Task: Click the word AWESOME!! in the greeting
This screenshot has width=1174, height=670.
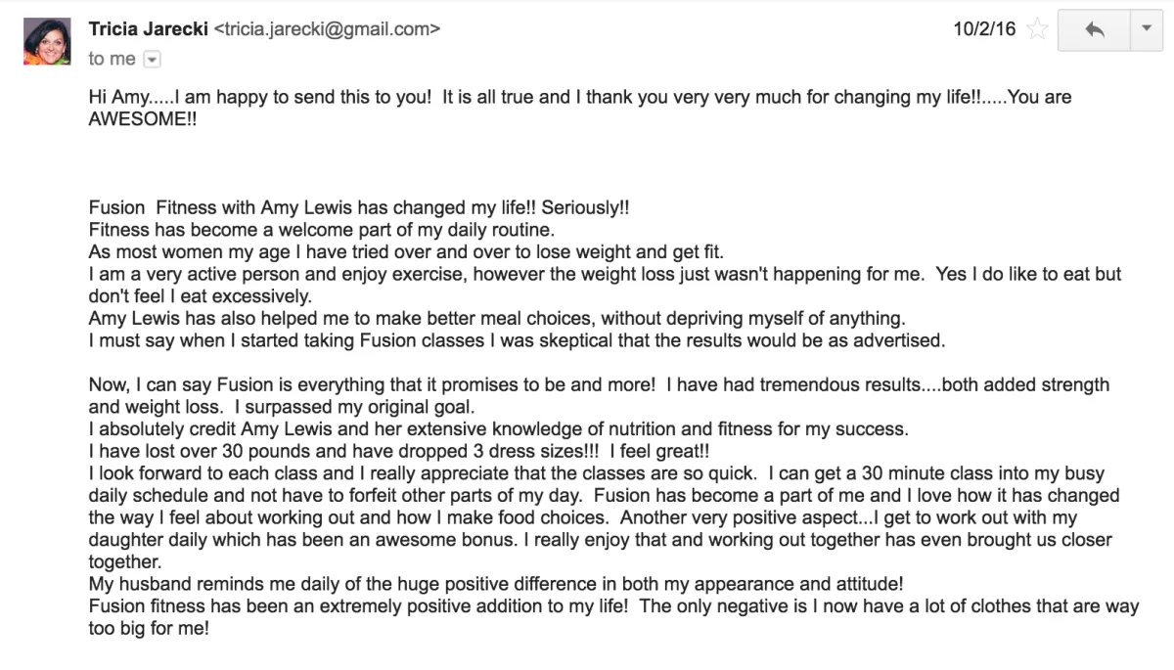Action: pos(142,119)
